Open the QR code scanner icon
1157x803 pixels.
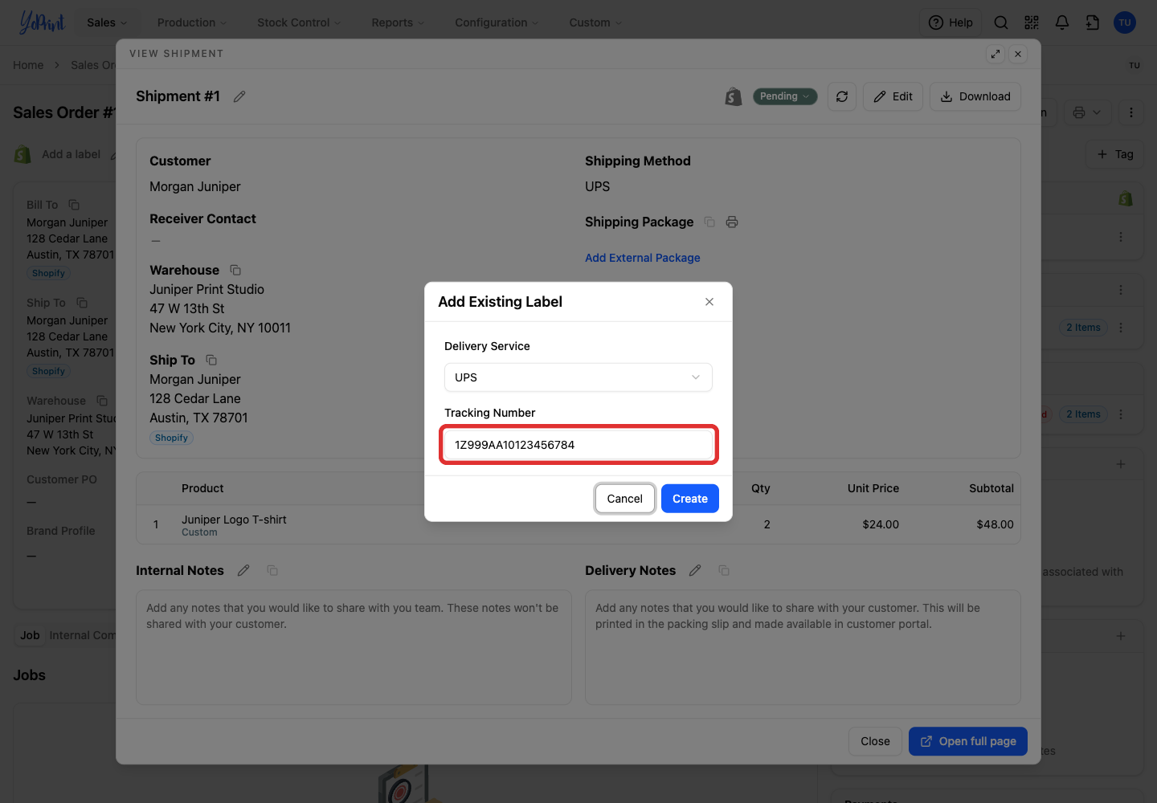[x=1032, y=22]
